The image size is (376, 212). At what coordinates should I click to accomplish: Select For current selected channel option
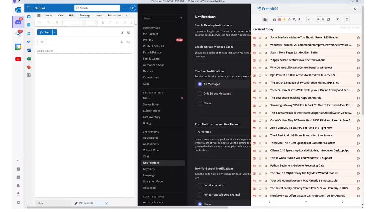pyautogui.click(x=200, y=195)
